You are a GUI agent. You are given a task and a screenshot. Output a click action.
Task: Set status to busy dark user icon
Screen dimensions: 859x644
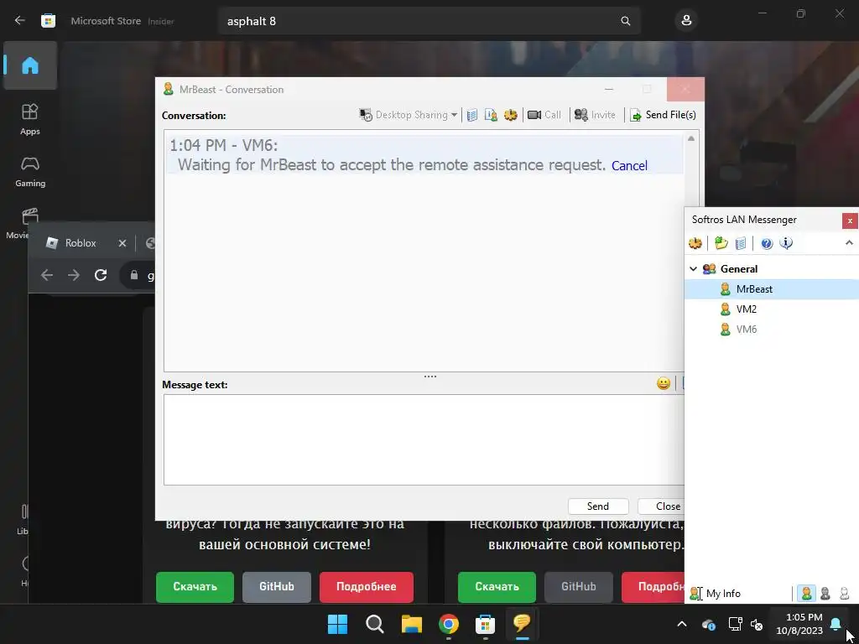[x=825, y=594]
